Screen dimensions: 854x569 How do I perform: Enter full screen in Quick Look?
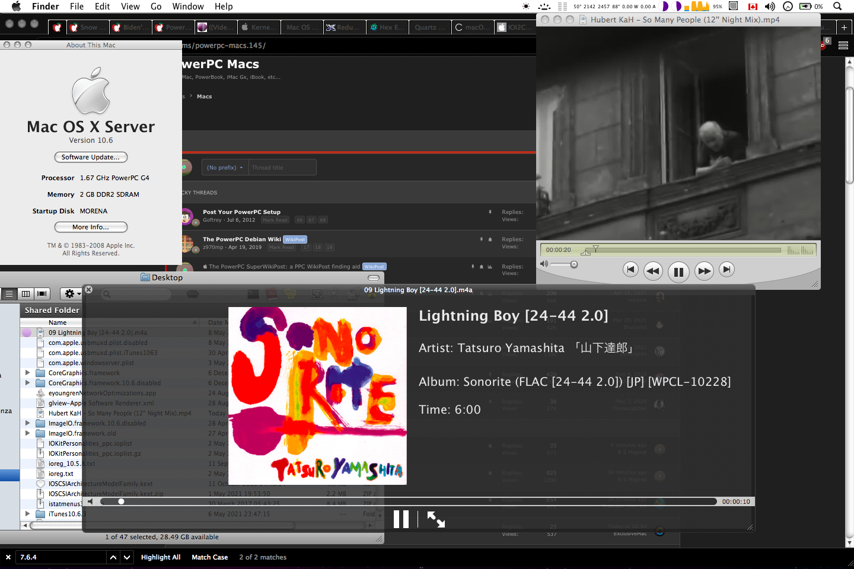(436, 519)
